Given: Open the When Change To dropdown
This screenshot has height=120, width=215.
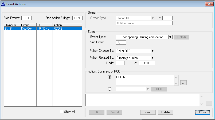Looking at the screenshot, I should 153,51.
